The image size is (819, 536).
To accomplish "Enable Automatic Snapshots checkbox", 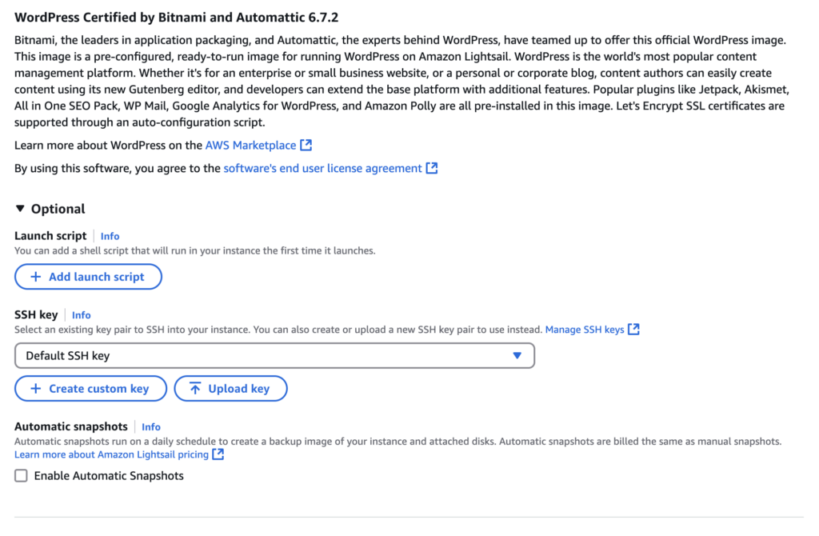I will coord(21,476).
